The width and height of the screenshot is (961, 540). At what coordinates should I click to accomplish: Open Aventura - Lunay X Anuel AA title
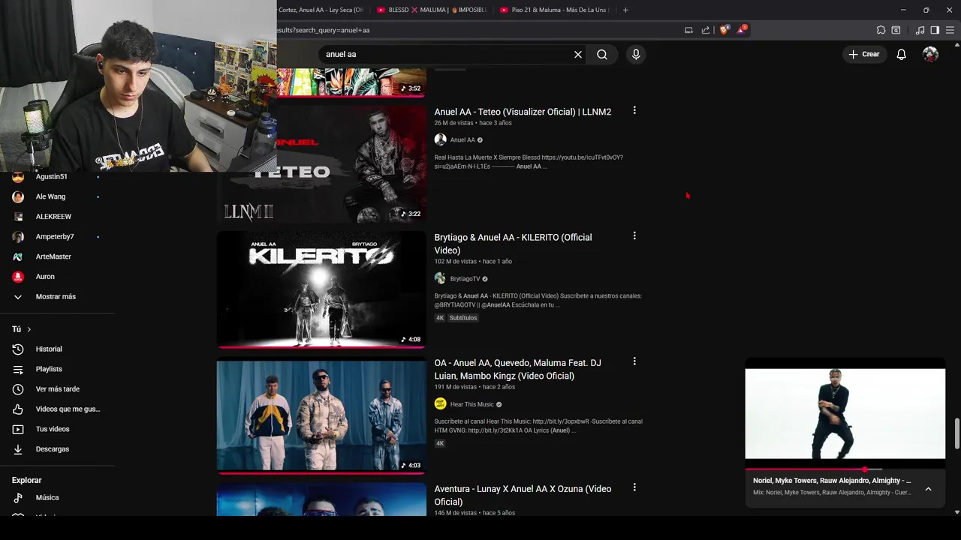point(522,495)
